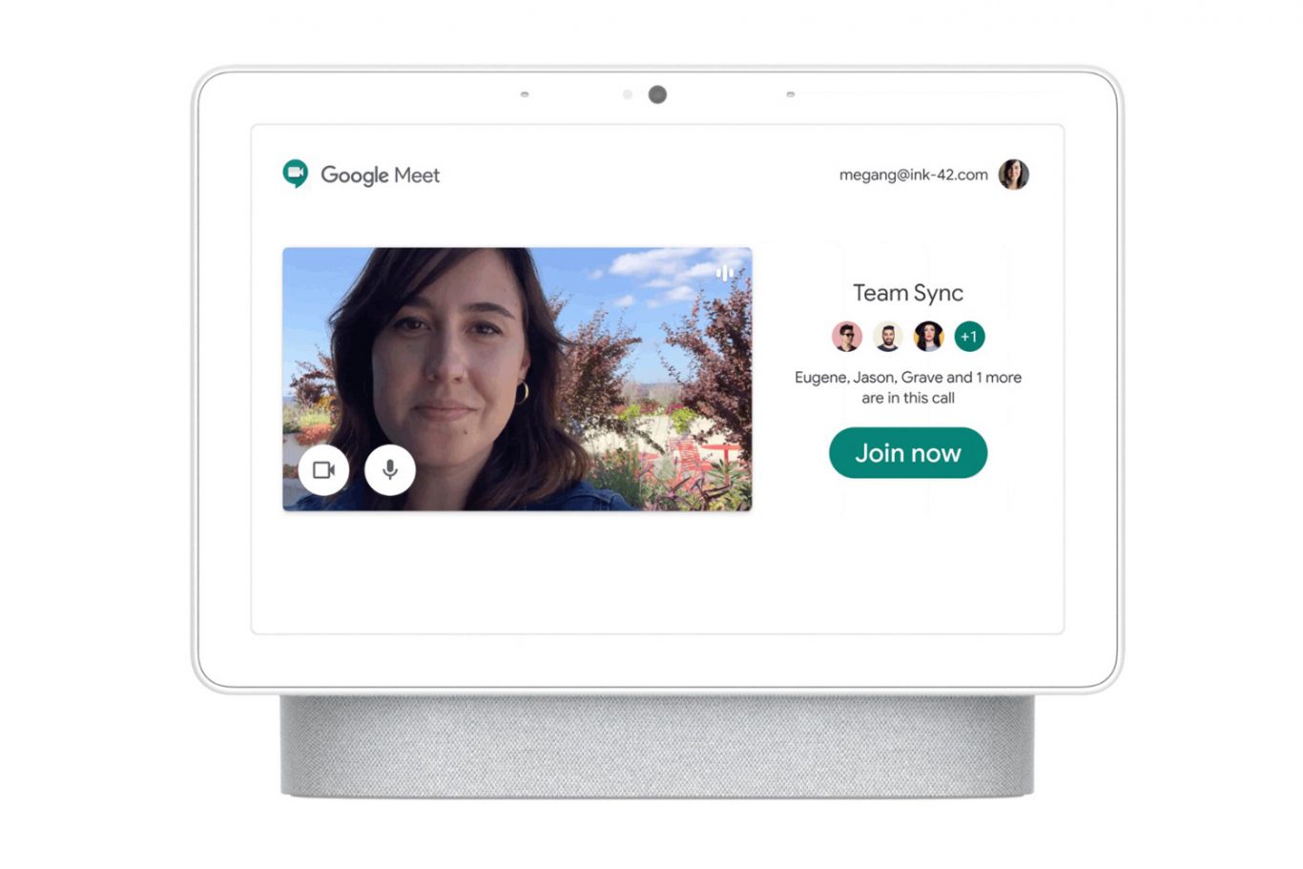This screenshot has width=1303, height=869.
Task: Show the +1 additional participant badge
Action: [x=969, y=336]
